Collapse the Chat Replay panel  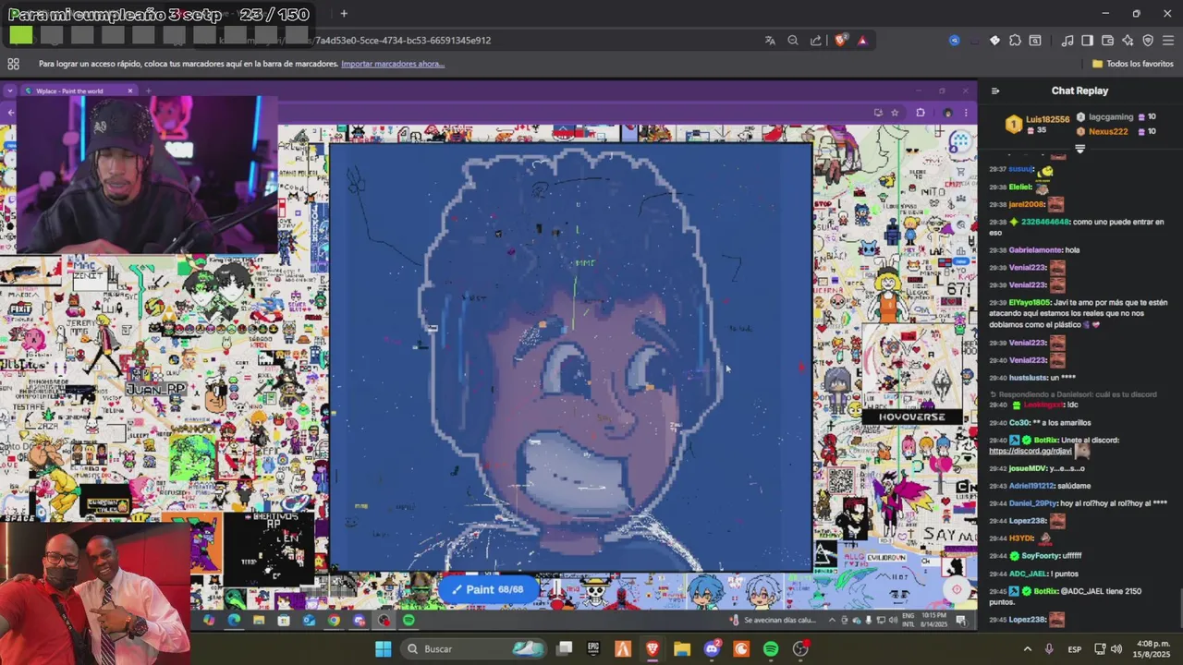pyautogui.click(x=995, y=91)
